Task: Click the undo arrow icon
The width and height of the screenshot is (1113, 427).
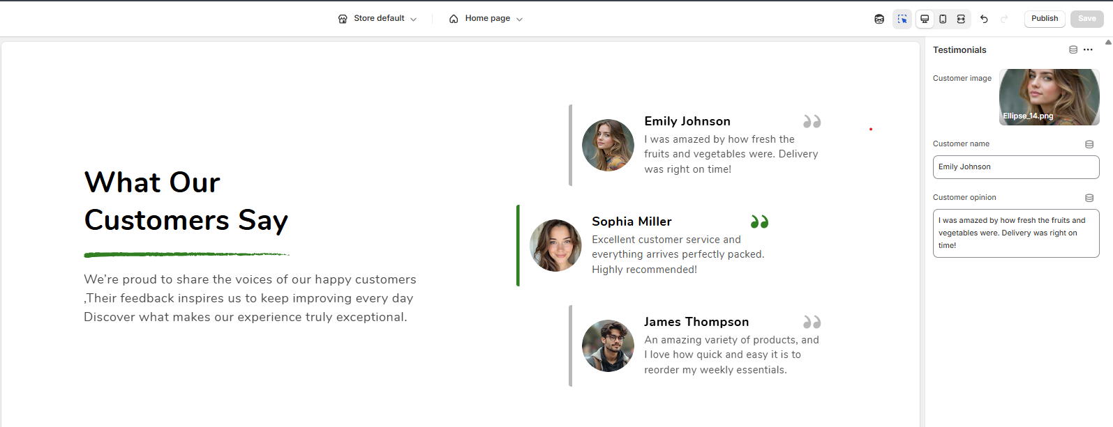Action: point(984,19)
